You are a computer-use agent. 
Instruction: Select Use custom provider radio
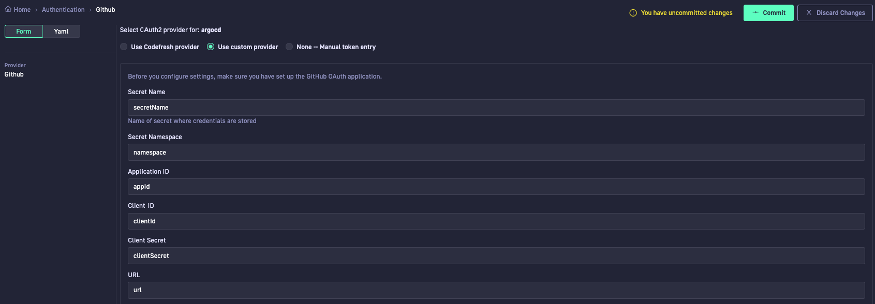point(211,47)
